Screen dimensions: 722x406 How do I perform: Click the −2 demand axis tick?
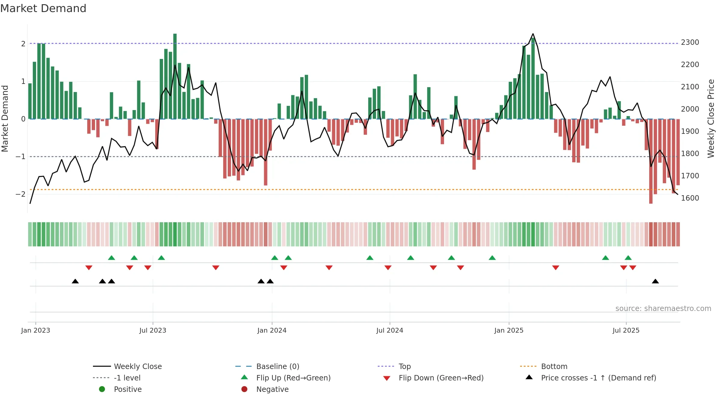pyautogui.click(x=20, y=194)
